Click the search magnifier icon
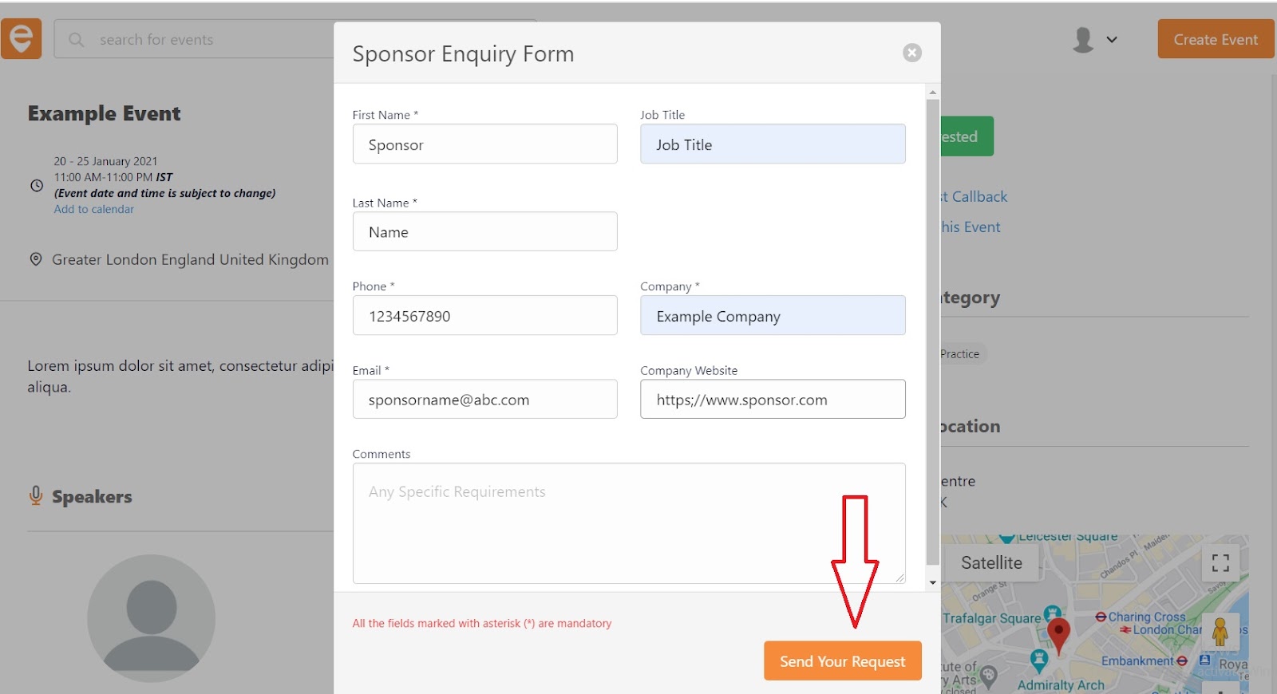The width and height of the screenshot is (1277, 694). click(77, 40)
